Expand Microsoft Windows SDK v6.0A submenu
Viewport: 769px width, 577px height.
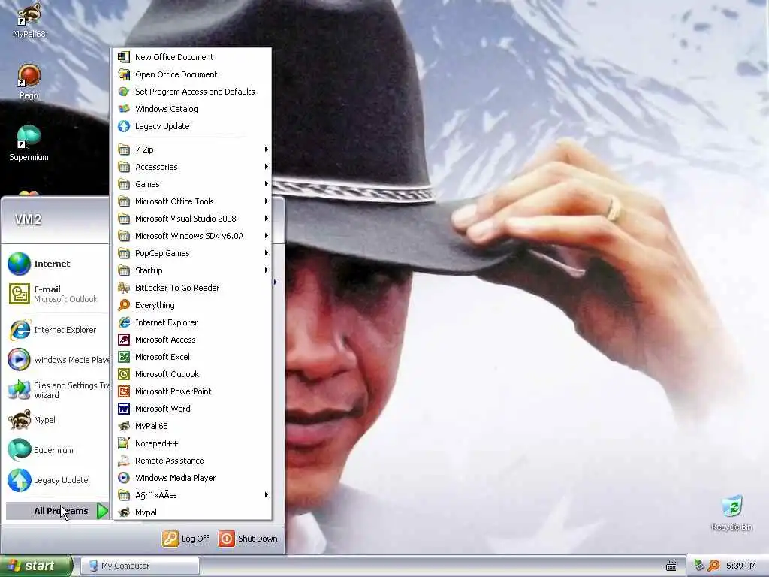point(193,236)
